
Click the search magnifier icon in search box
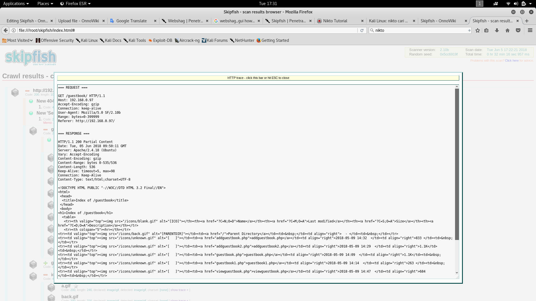pyautogui.click(x=372, y=30)
